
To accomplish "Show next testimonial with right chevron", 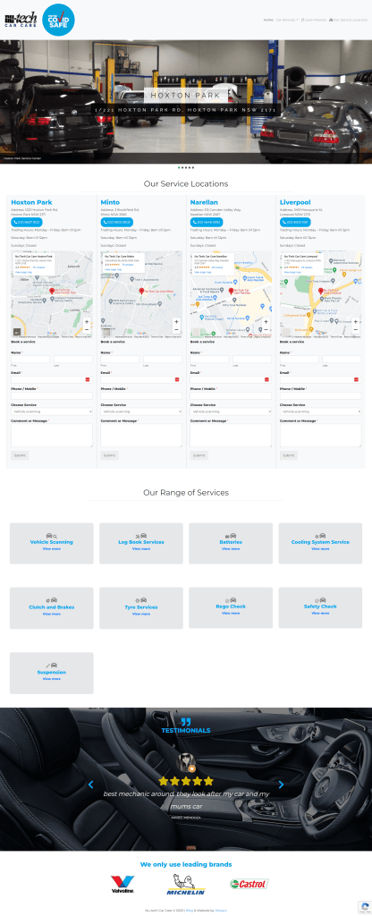I will click(281, 785).
